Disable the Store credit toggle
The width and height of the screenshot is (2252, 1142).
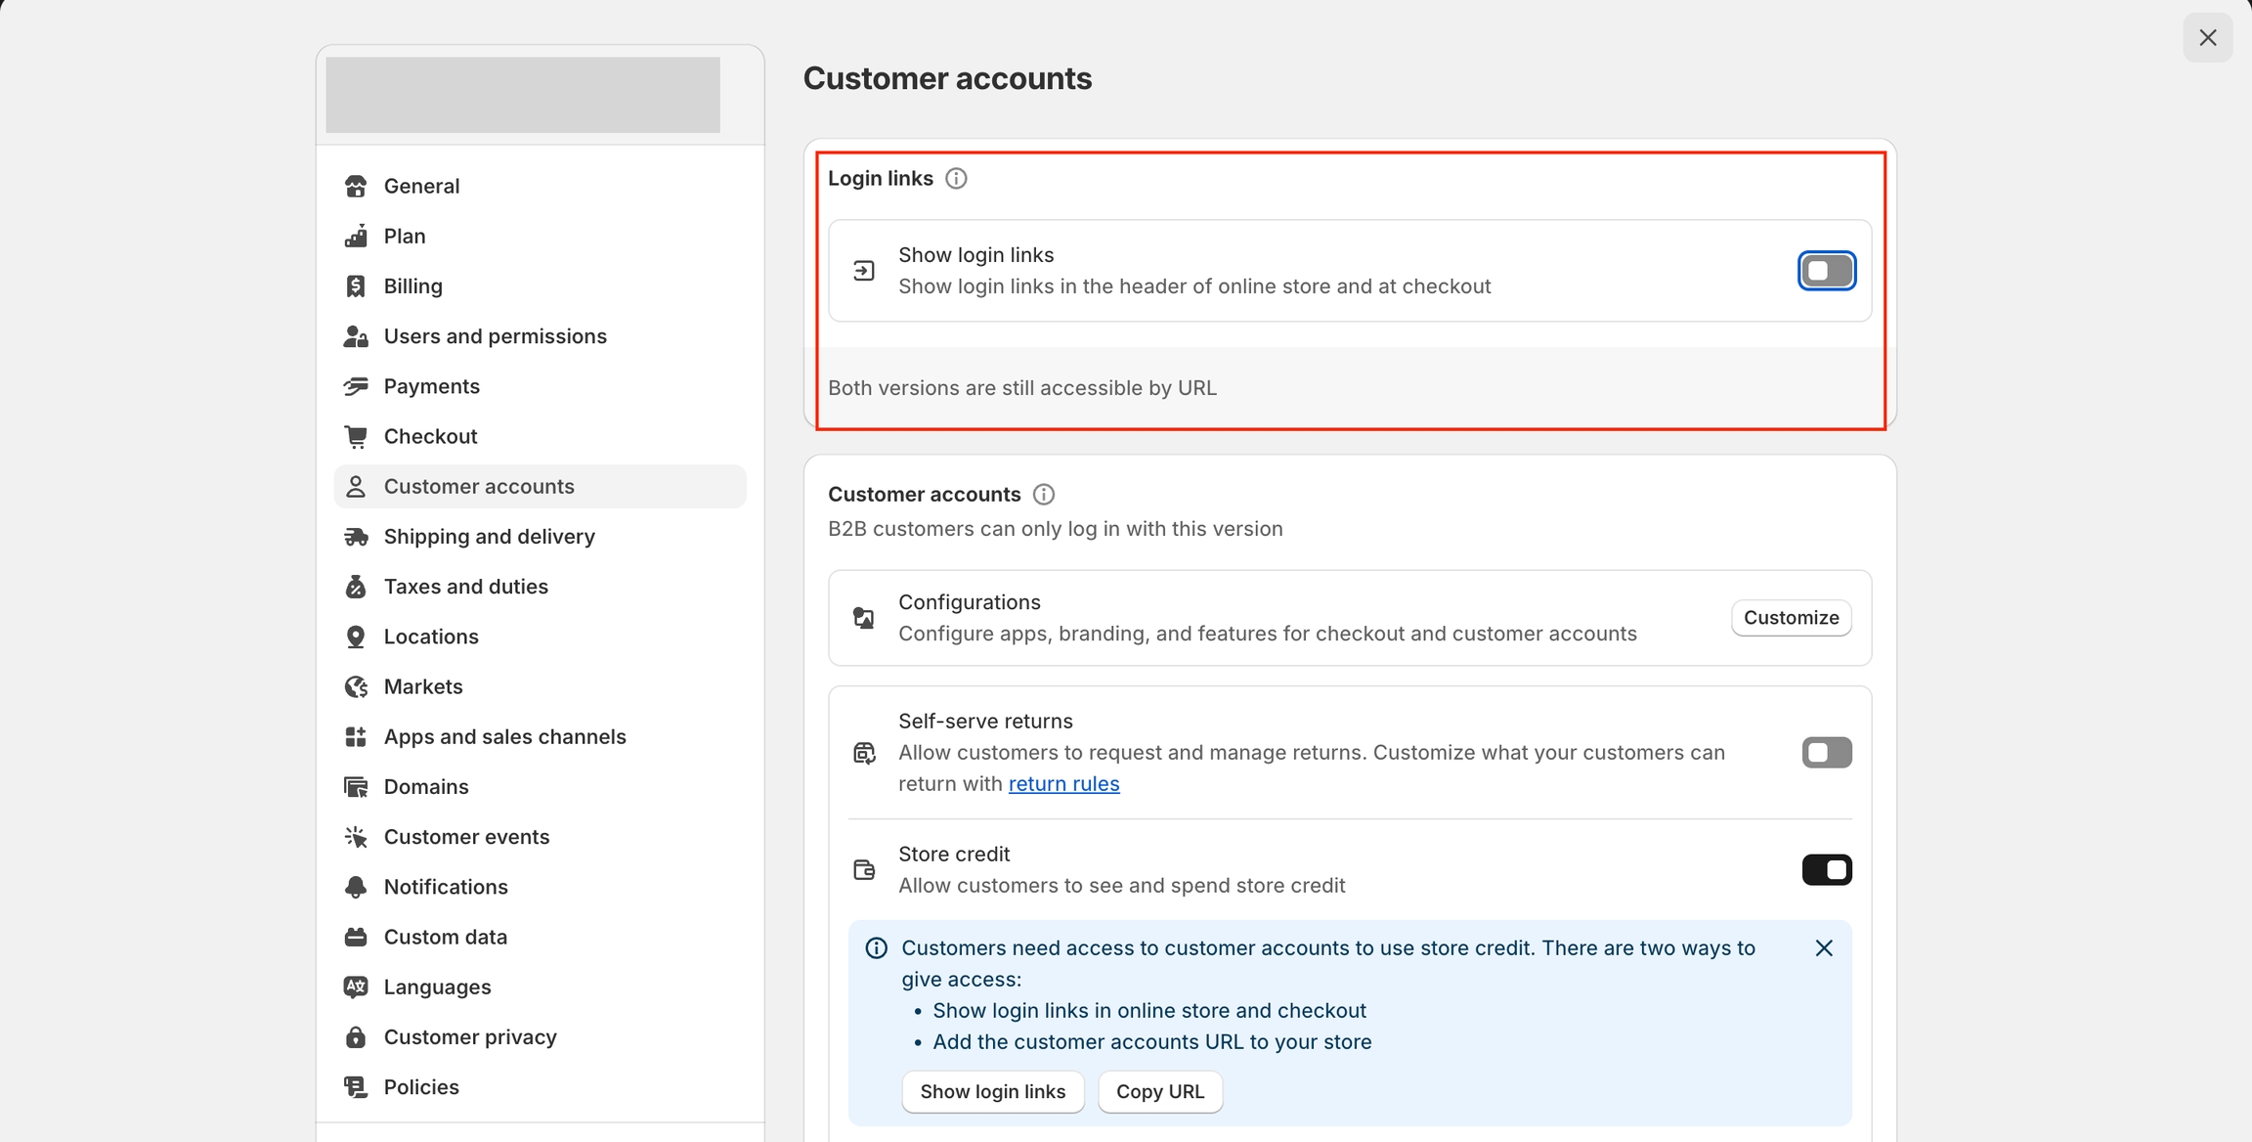point(1826,870)
